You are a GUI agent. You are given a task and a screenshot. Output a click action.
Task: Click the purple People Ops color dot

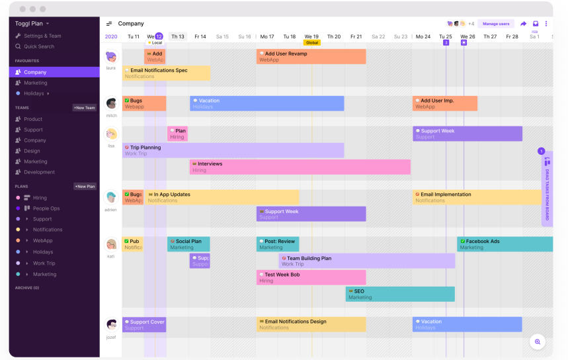coord(18,208)
